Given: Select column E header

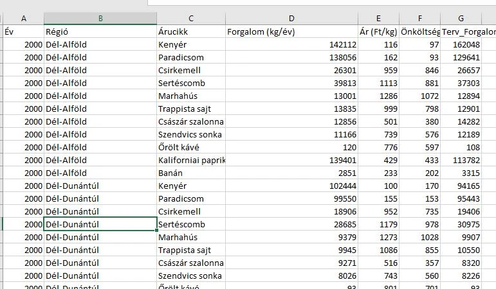Looking at the screenshot, I should pyautogui.click(x=379, y=19).
